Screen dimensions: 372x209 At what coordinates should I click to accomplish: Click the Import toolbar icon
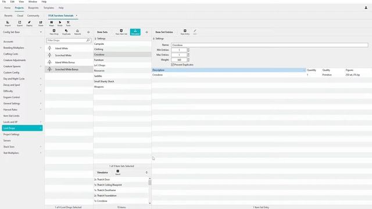pyautogui.click(x=8, y=23)
